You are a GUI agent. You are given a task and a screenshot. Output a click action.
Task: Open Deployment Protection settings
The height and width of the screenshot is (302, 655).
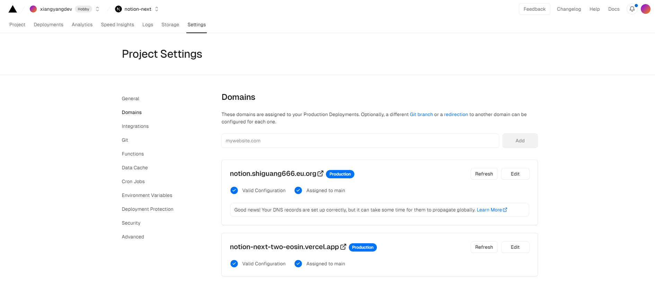(x=148, y=209)
